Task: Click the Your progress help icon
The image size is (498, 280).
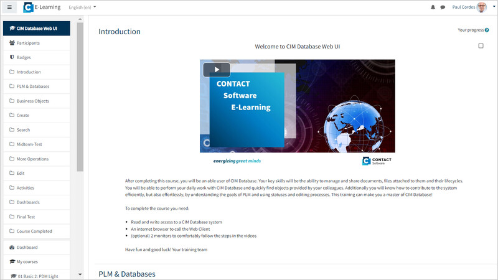Action: [x=487, y=30]
